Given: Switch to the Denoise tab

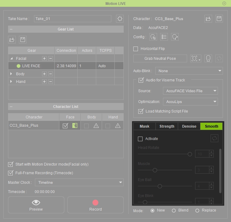Looking at the screenshot, I should pyautogui.click(x=189, y=126).
